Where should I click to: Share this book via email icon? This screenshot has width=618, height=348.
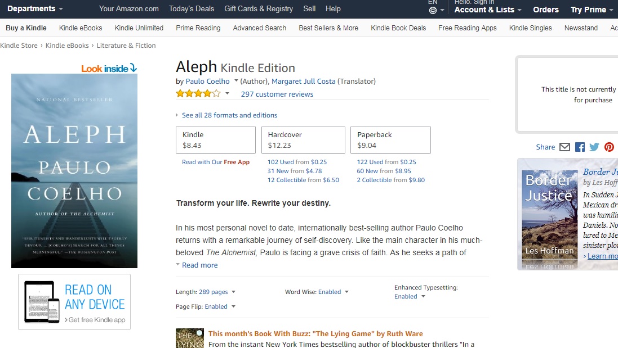click(564, 147)
